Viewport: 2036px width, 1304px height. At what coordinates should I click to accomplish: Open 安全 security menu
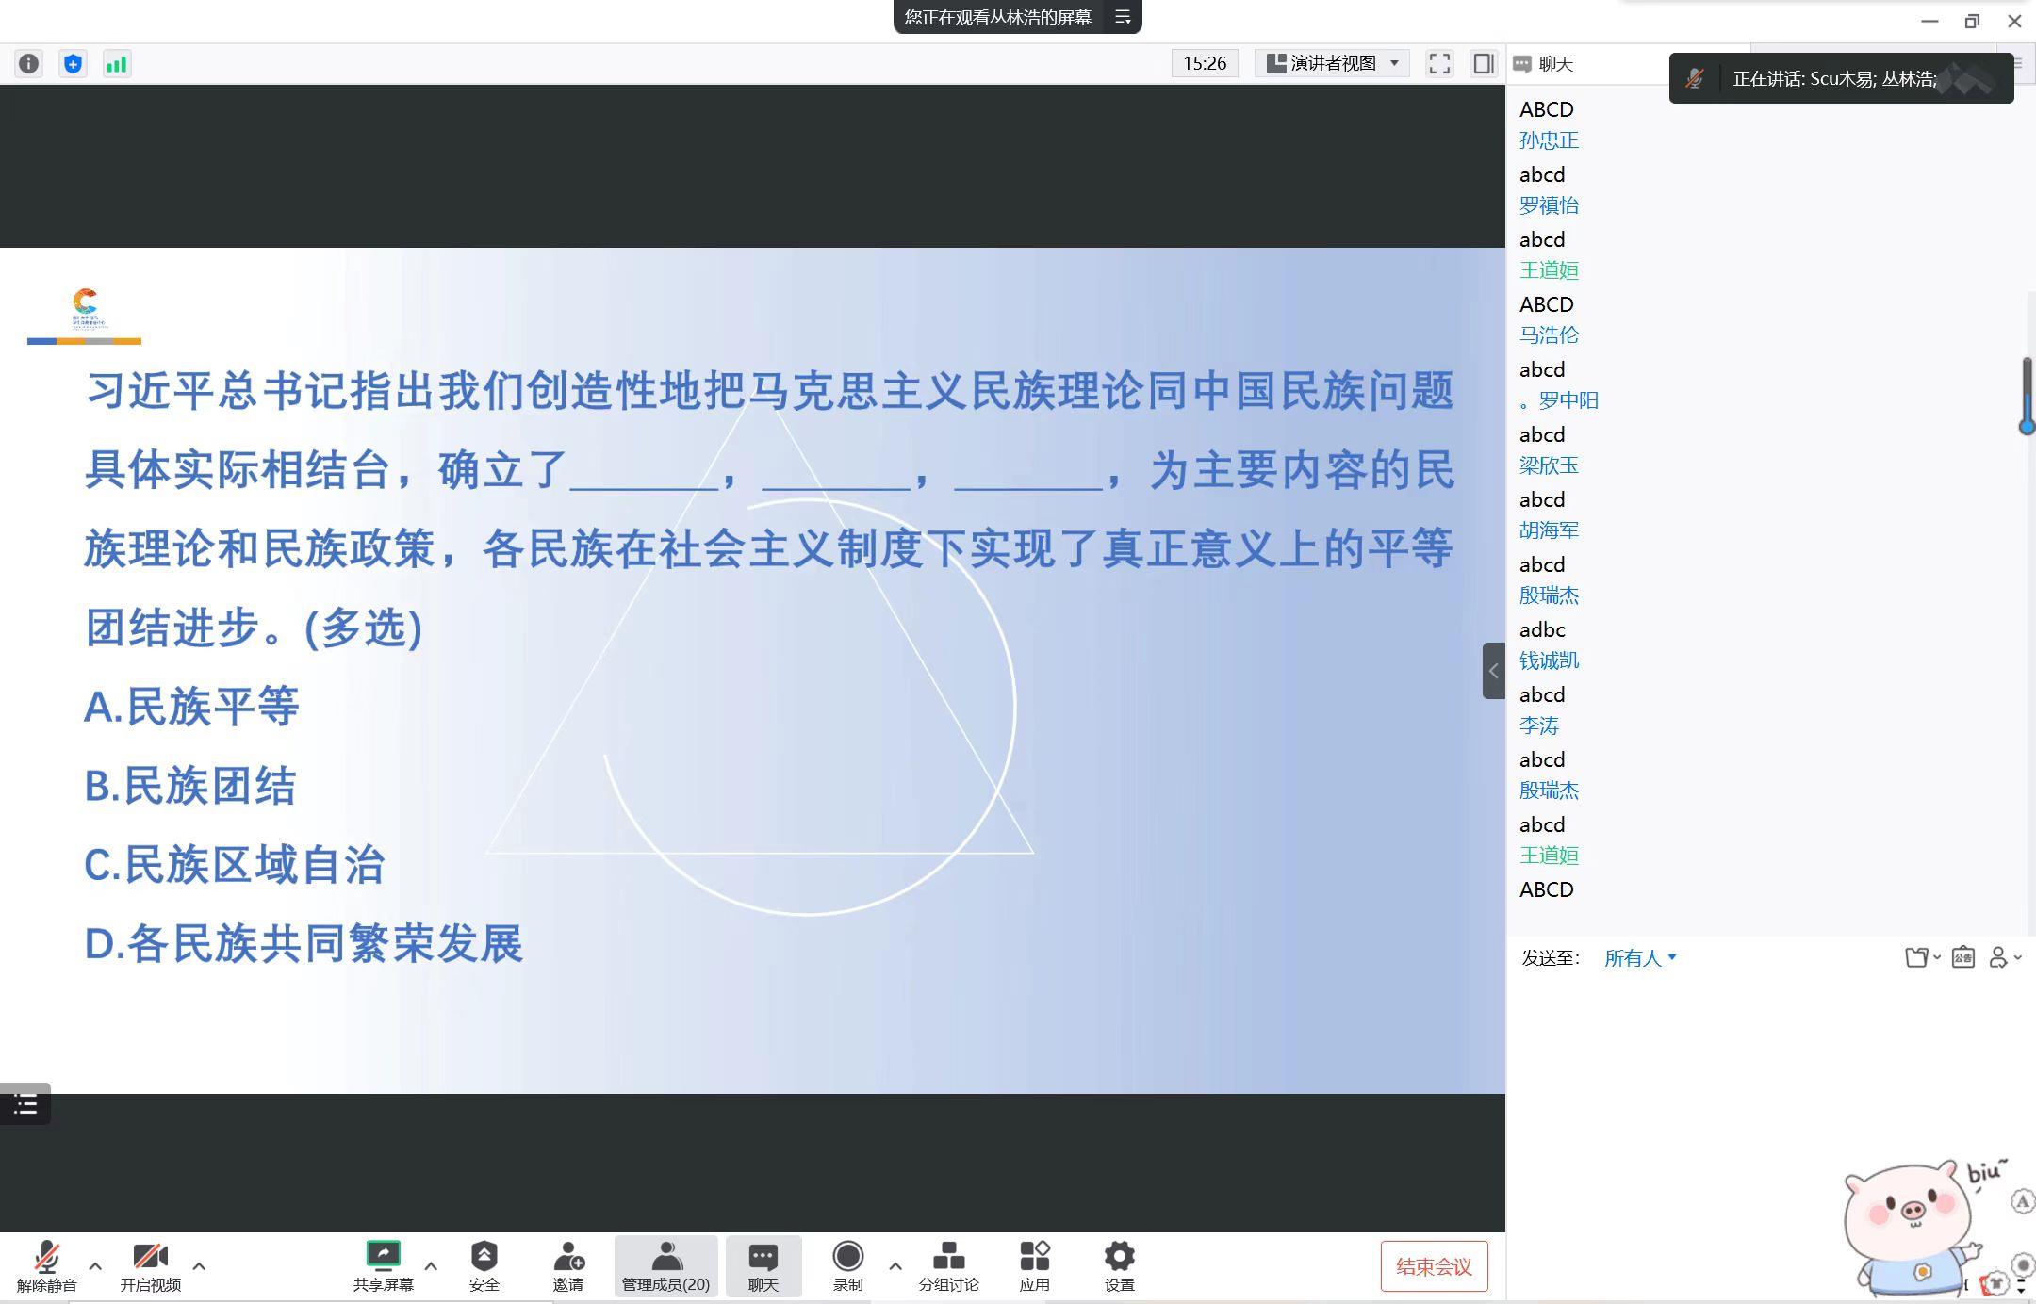[x=484, y=1265]
